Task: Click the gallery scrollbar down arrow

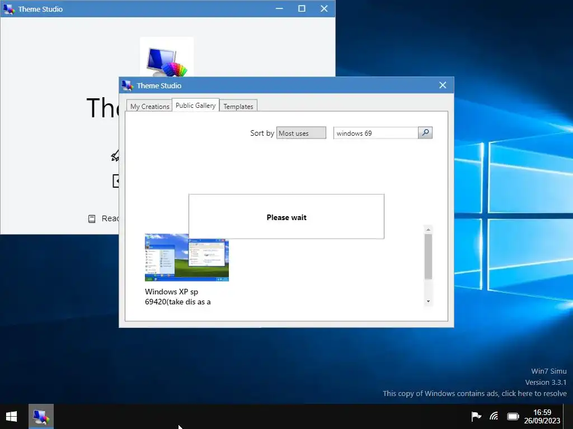Action: pyautogui.click(x=428, y=301)
